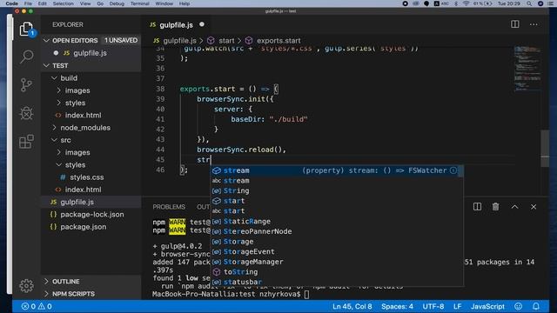
Task: Choose StorageManager from suggestions
Action: [337, 262]
